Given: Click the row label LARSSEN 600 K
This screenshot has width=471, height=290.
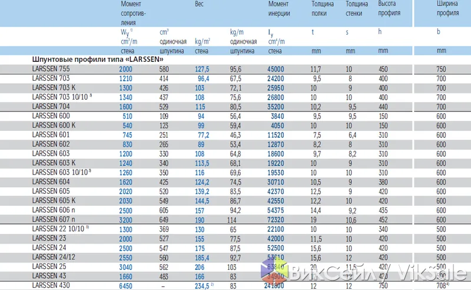Looking at the screenshot, I should (54, 125).
